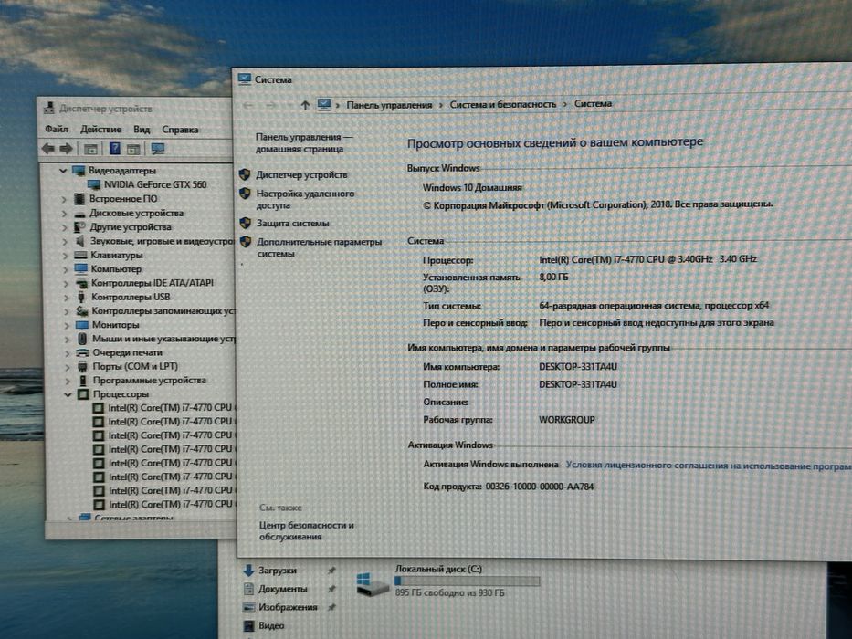This screenshot has height=639, width=852.
Task: Click the shield icon beside Защита системы
Action: click(246, 223)
